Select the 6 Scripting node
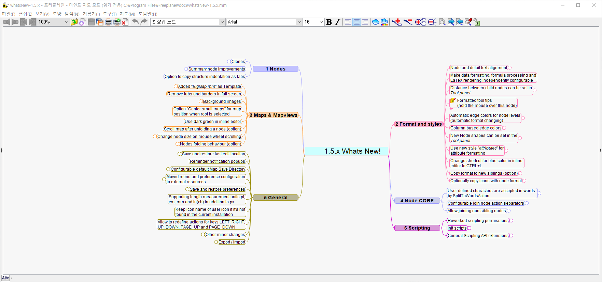This screenshot has height=282, width=602. pyautogui.click(x=417, y=228)
